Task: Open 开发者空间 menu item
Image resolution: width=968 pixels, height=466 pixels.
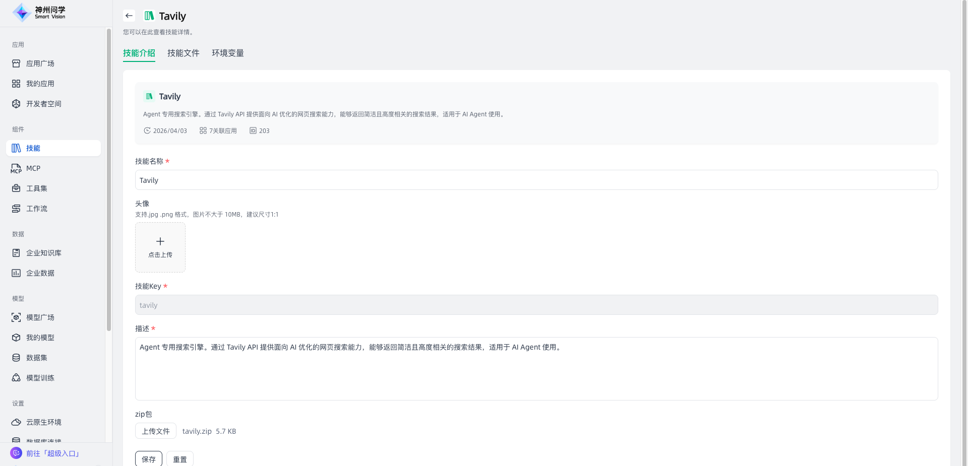Action: [x=53, y=104]
